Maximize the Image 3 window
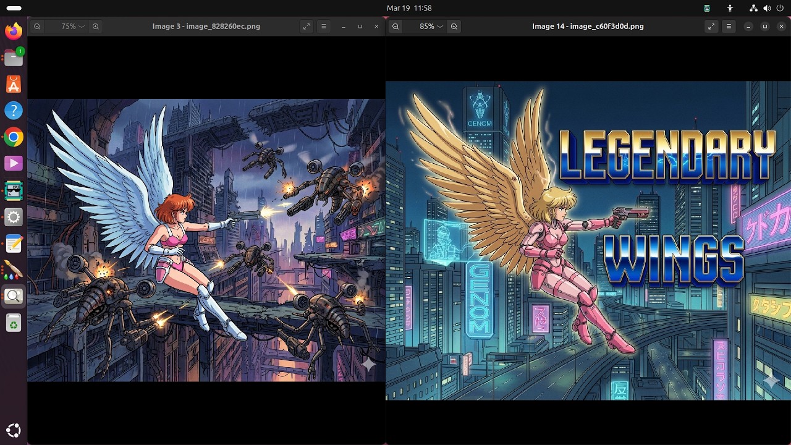 360,27
